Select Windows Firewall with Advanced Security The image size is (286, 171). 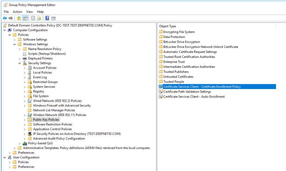(x=62, y=105)
